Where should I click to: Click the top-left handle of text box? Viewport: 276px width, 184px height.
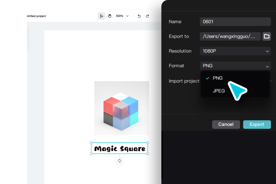91,143
